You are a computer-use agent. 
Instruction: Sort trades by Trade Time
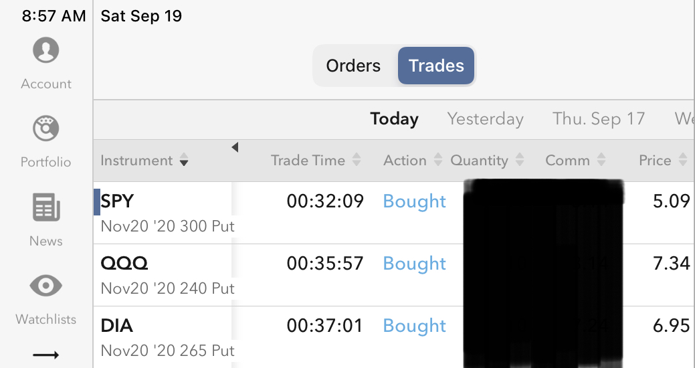click(x=316, y=161)
